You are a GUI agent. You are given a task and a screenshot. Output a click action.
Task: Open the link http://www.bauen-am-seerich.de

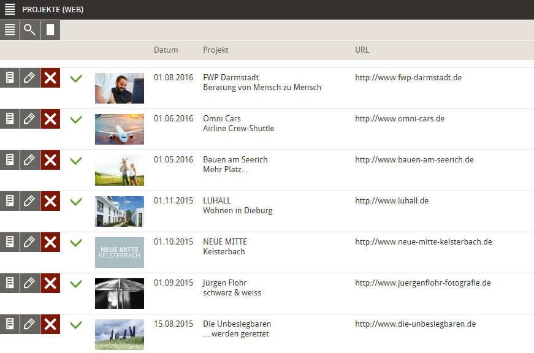(x=414, y=159)
